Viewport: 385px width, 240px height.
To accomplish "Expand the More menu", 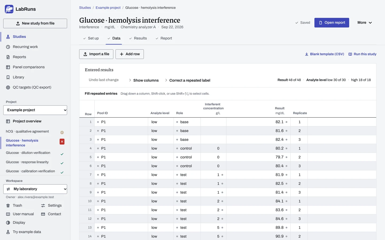I will click(x=365, y=23).
